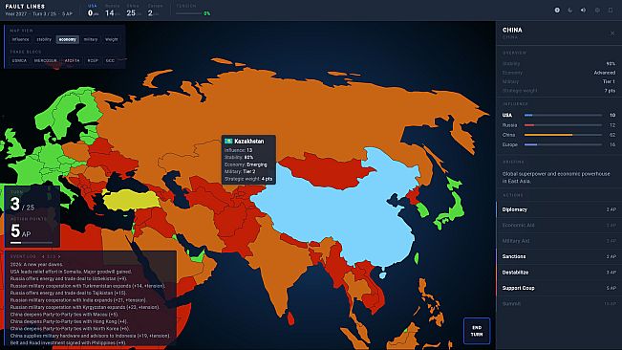Click the Stability 93% overview row

pyautogui.click(x=559, y=63)
